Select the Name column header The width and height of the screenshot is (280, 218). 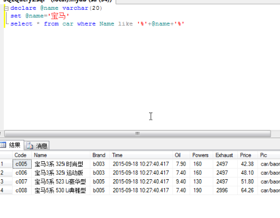[x=61, y=155]
